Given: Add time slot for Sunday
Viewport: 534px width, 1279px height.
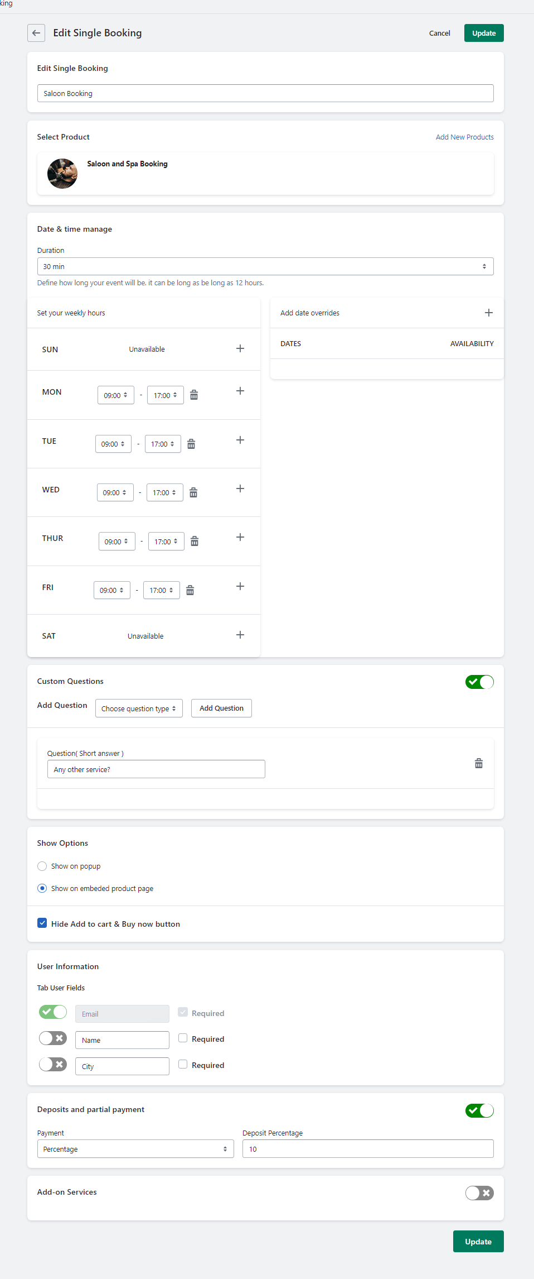Looking at the screenshot, I should pos(240,348).
